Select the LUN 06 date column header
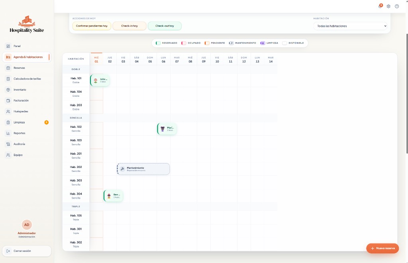This screenshot has width=408, height=263. [163, 60]
